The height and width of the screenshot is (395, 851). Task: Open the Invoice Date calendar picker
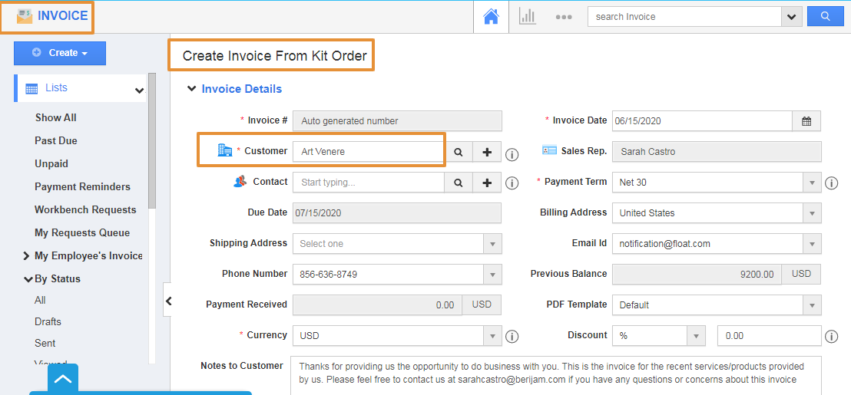pyautogui.click(x=806, y=121)
